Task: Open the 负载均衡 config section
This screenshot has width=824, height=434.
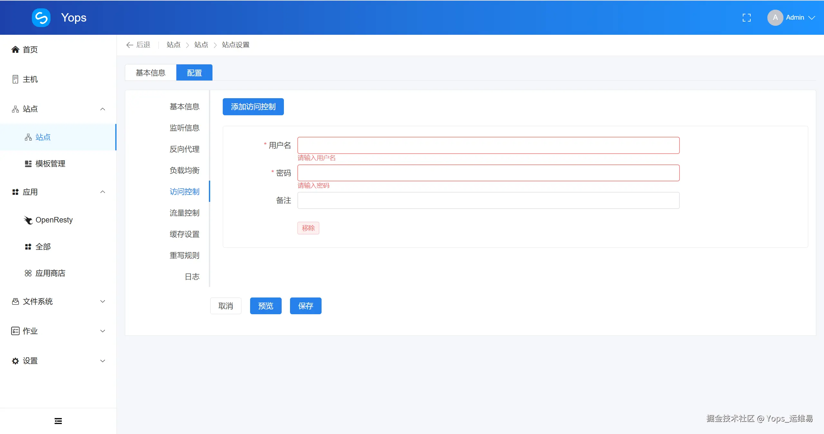Action: pyautogui.click(x=184, y=170)
